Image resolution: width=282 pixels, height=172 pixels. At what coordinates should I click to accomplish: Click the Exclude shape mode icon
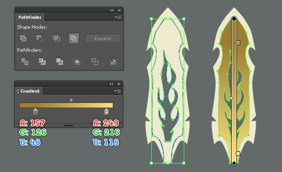click(74, 39)
